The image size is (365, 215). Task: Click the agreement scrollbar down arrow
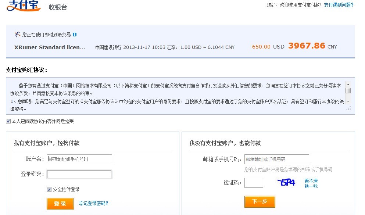(x=348, y=101)
